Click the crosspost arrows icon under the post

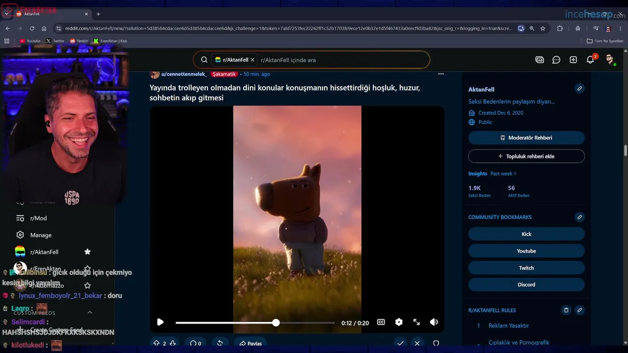[x=220, y=343]
